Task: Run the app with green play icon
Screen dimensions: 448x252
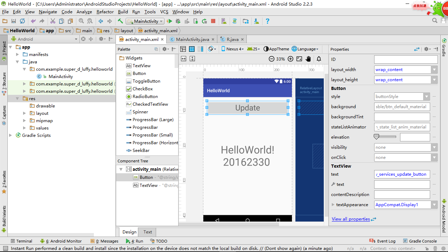Action: point(170,21)
